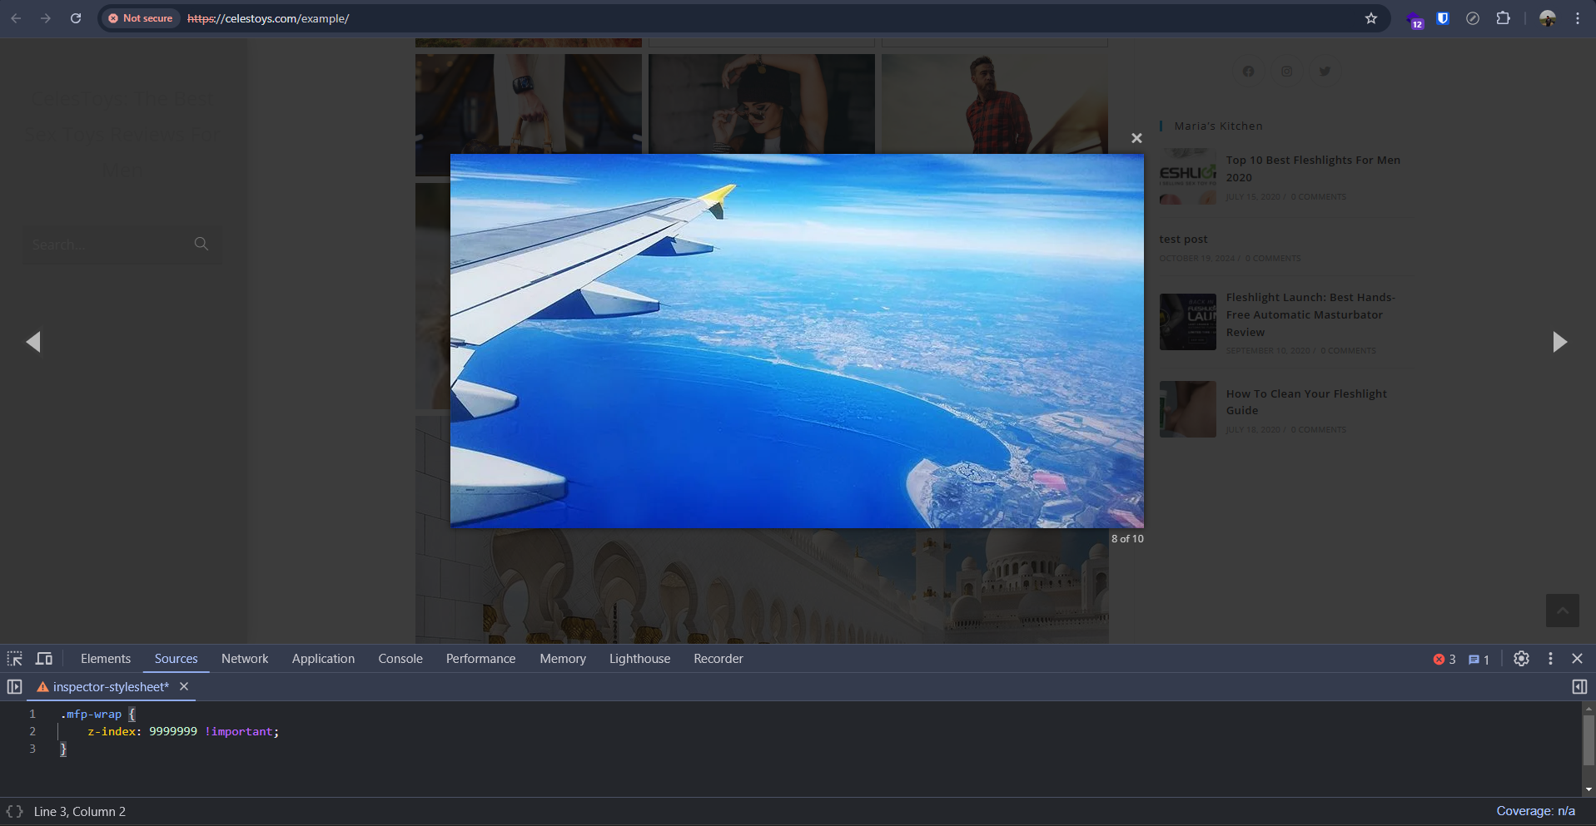Activate the inspect element picker
Screen dimensions: 1596x826
[15, 659]
